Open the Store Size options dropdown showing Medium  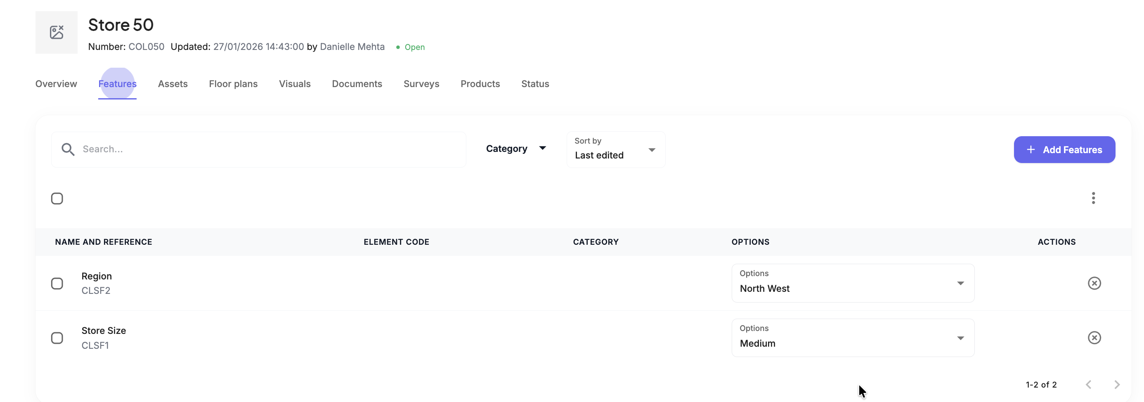coord(853,338)
